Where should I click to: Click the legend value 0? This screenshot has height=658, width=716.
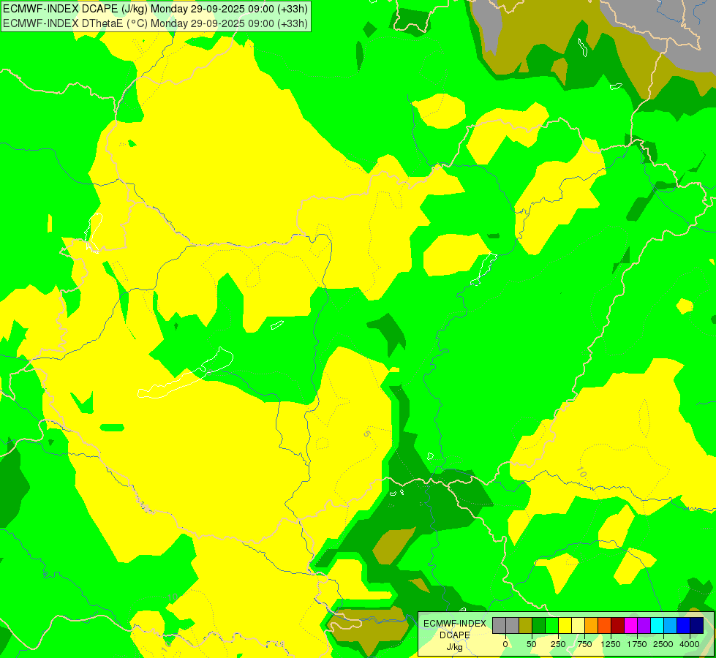point(505,644)
